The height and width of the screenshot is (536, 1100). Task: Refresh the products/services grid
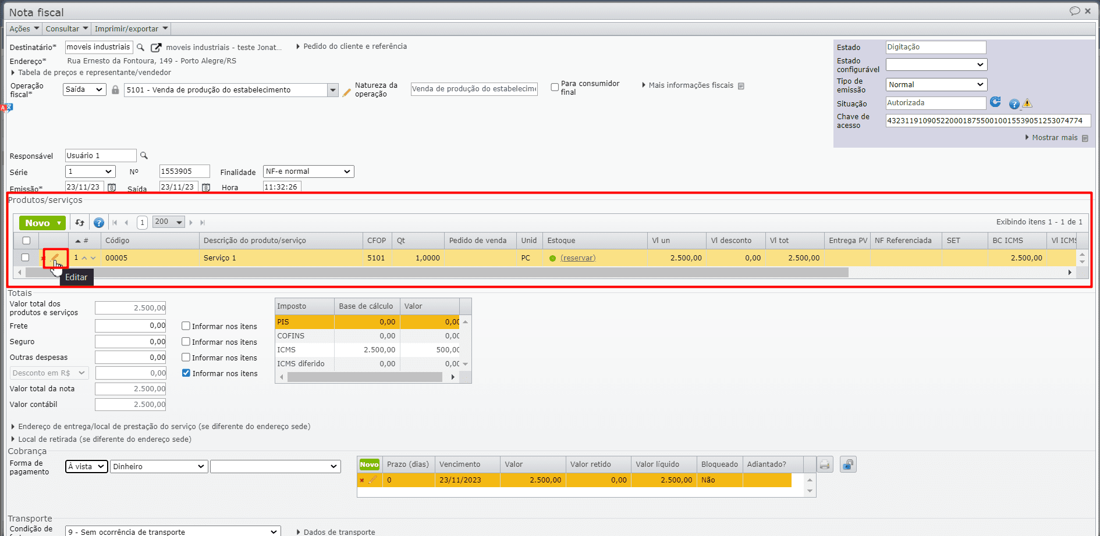tap(80, 223)
